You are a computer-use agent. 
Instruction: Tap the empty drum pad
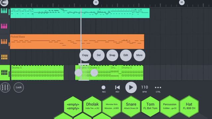coord(73,106)
